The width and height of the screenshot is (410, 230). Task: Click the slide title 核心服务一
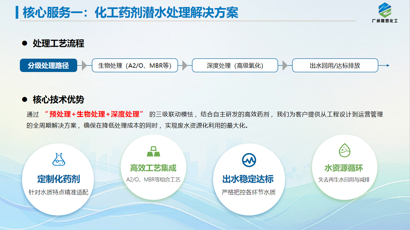[130, 13]
